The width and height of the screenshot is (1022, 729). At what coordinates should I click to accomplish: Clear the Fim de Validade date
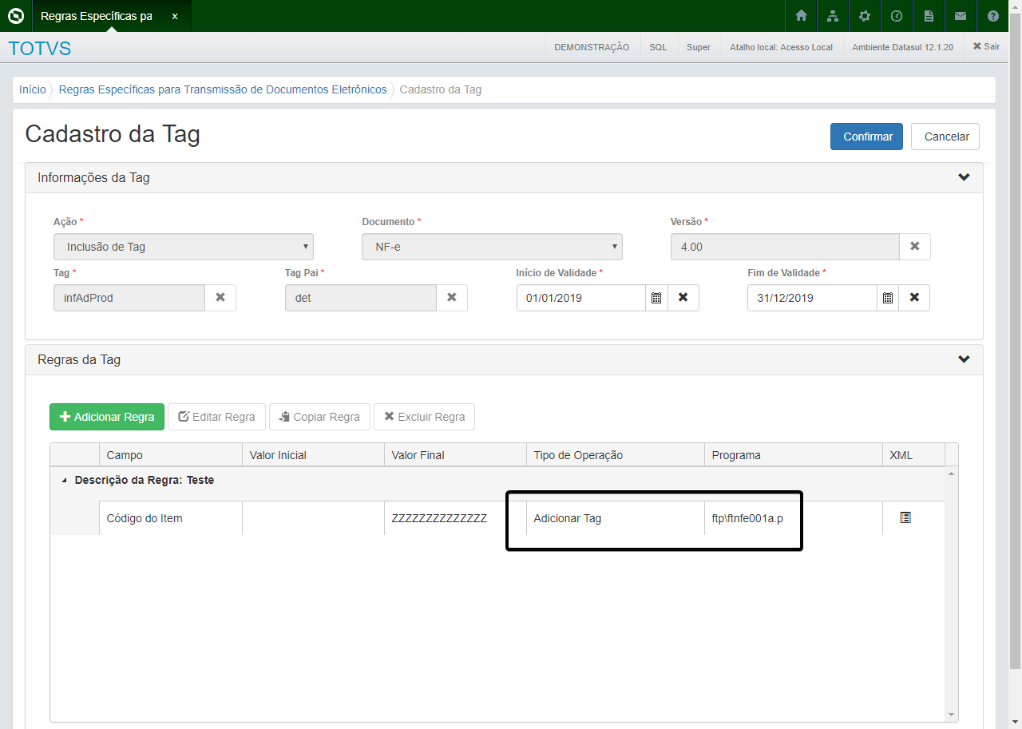[914, 297]
